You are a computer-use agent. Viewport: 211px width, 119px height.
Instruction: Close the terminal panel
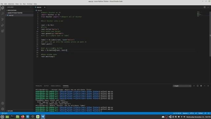(x=208, y=86)
